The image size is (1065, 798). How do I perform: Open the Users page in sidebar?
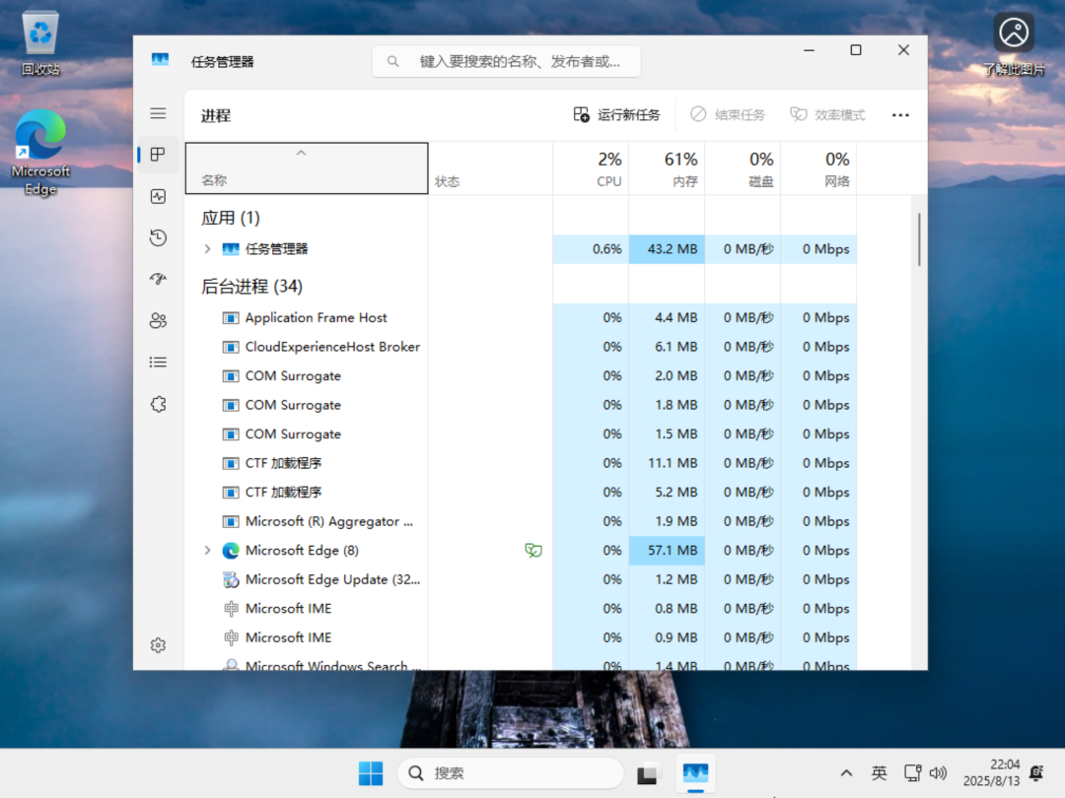158,320
